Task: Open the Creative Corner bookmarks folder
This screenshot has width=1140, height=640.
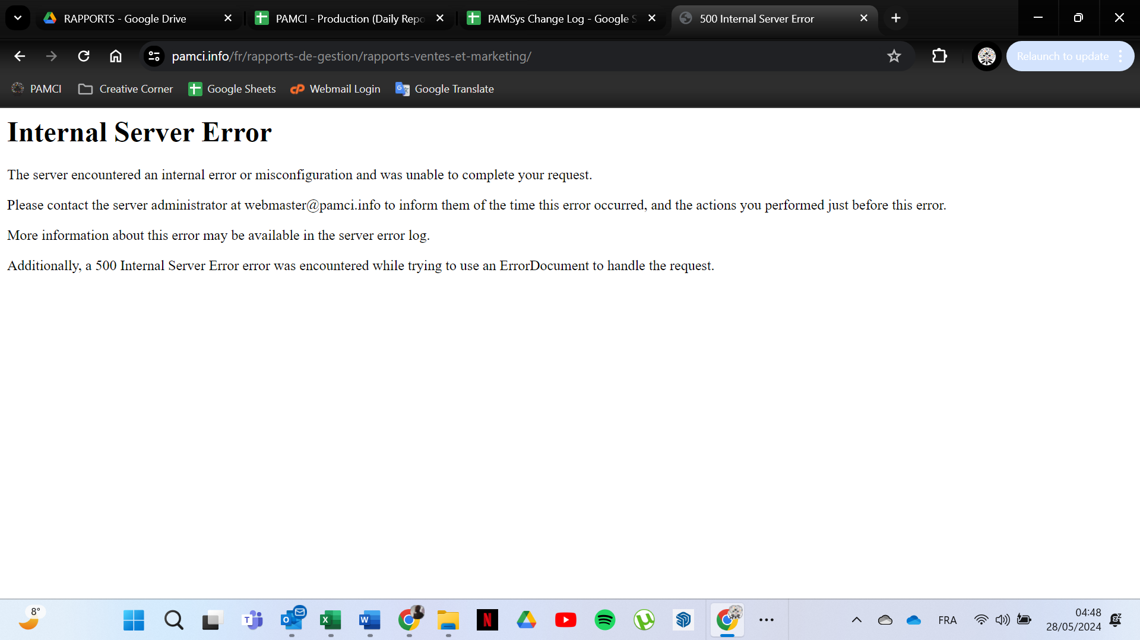Action: point(126,89)
